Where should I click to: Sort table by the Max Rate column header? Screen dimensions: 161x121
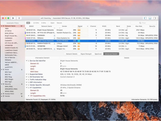(x=139, y=26)
